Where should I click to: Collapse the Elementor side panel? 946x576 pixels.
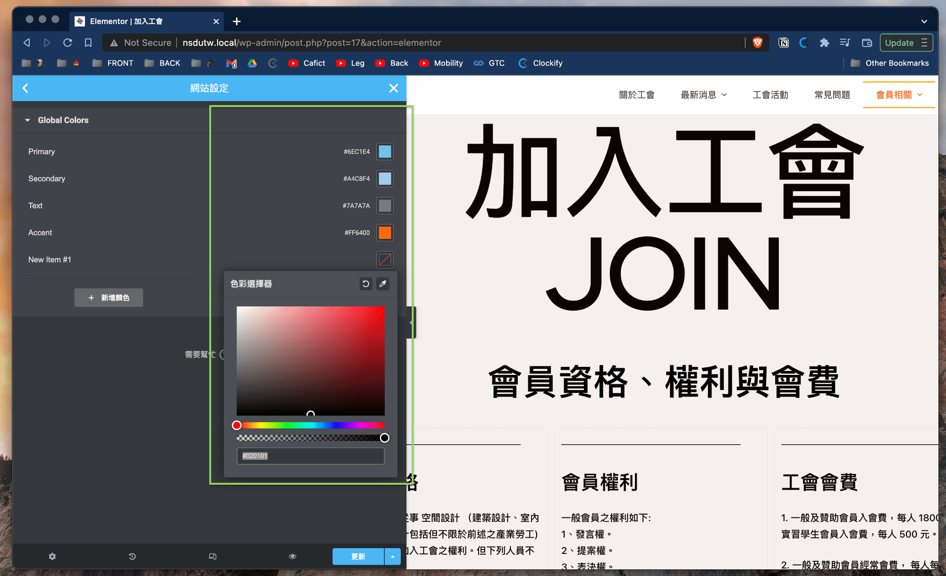411,322
